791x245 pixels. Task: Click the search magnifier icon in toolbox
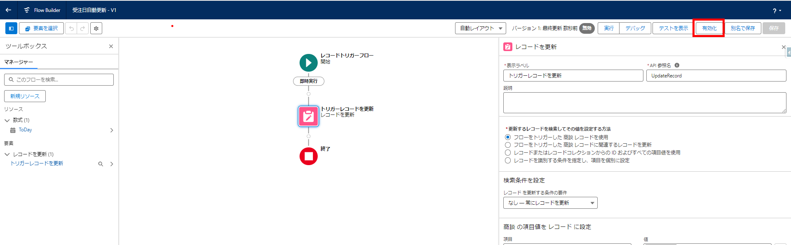[11, 80]
